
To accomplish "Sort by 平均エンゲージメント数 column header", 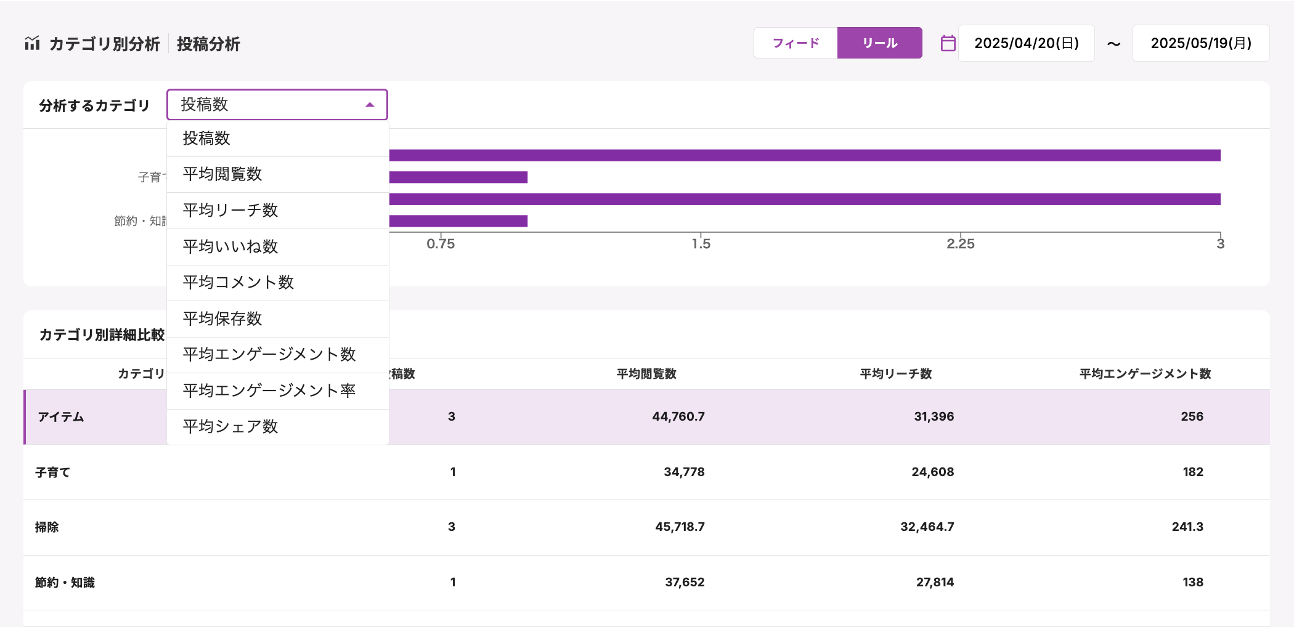I will pyautogui.click(x=1145, y=374).
